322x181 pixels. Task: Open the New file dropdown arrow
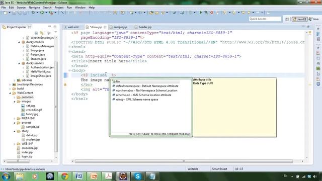click(10, 13)
